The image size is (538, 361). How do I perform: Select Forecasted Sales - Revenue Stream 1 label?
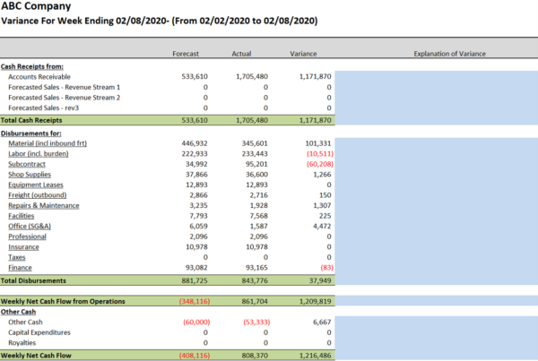(x=65, y=87)
